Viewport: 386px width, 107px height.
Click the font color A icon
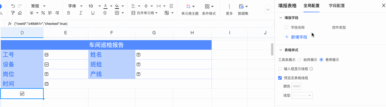tap(105, 6)
